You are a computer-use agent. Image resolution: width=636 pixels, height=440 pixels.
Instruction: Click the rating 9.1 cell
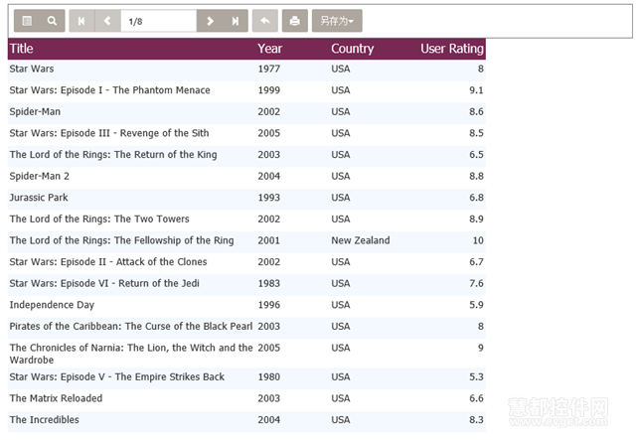coord(476,90)
